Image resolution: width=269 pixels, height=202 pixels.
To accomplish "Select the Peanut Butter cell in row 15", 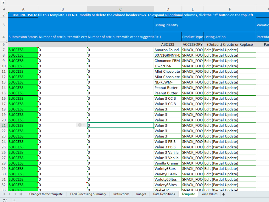I will click(168, 93).
